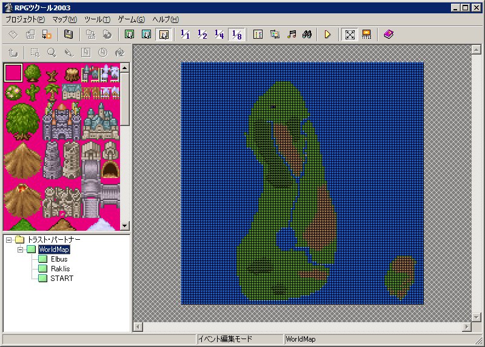The width and height of the screenshot is (485, 347).
Task: Start test play with yellow arrow
Action: (327, 35)
